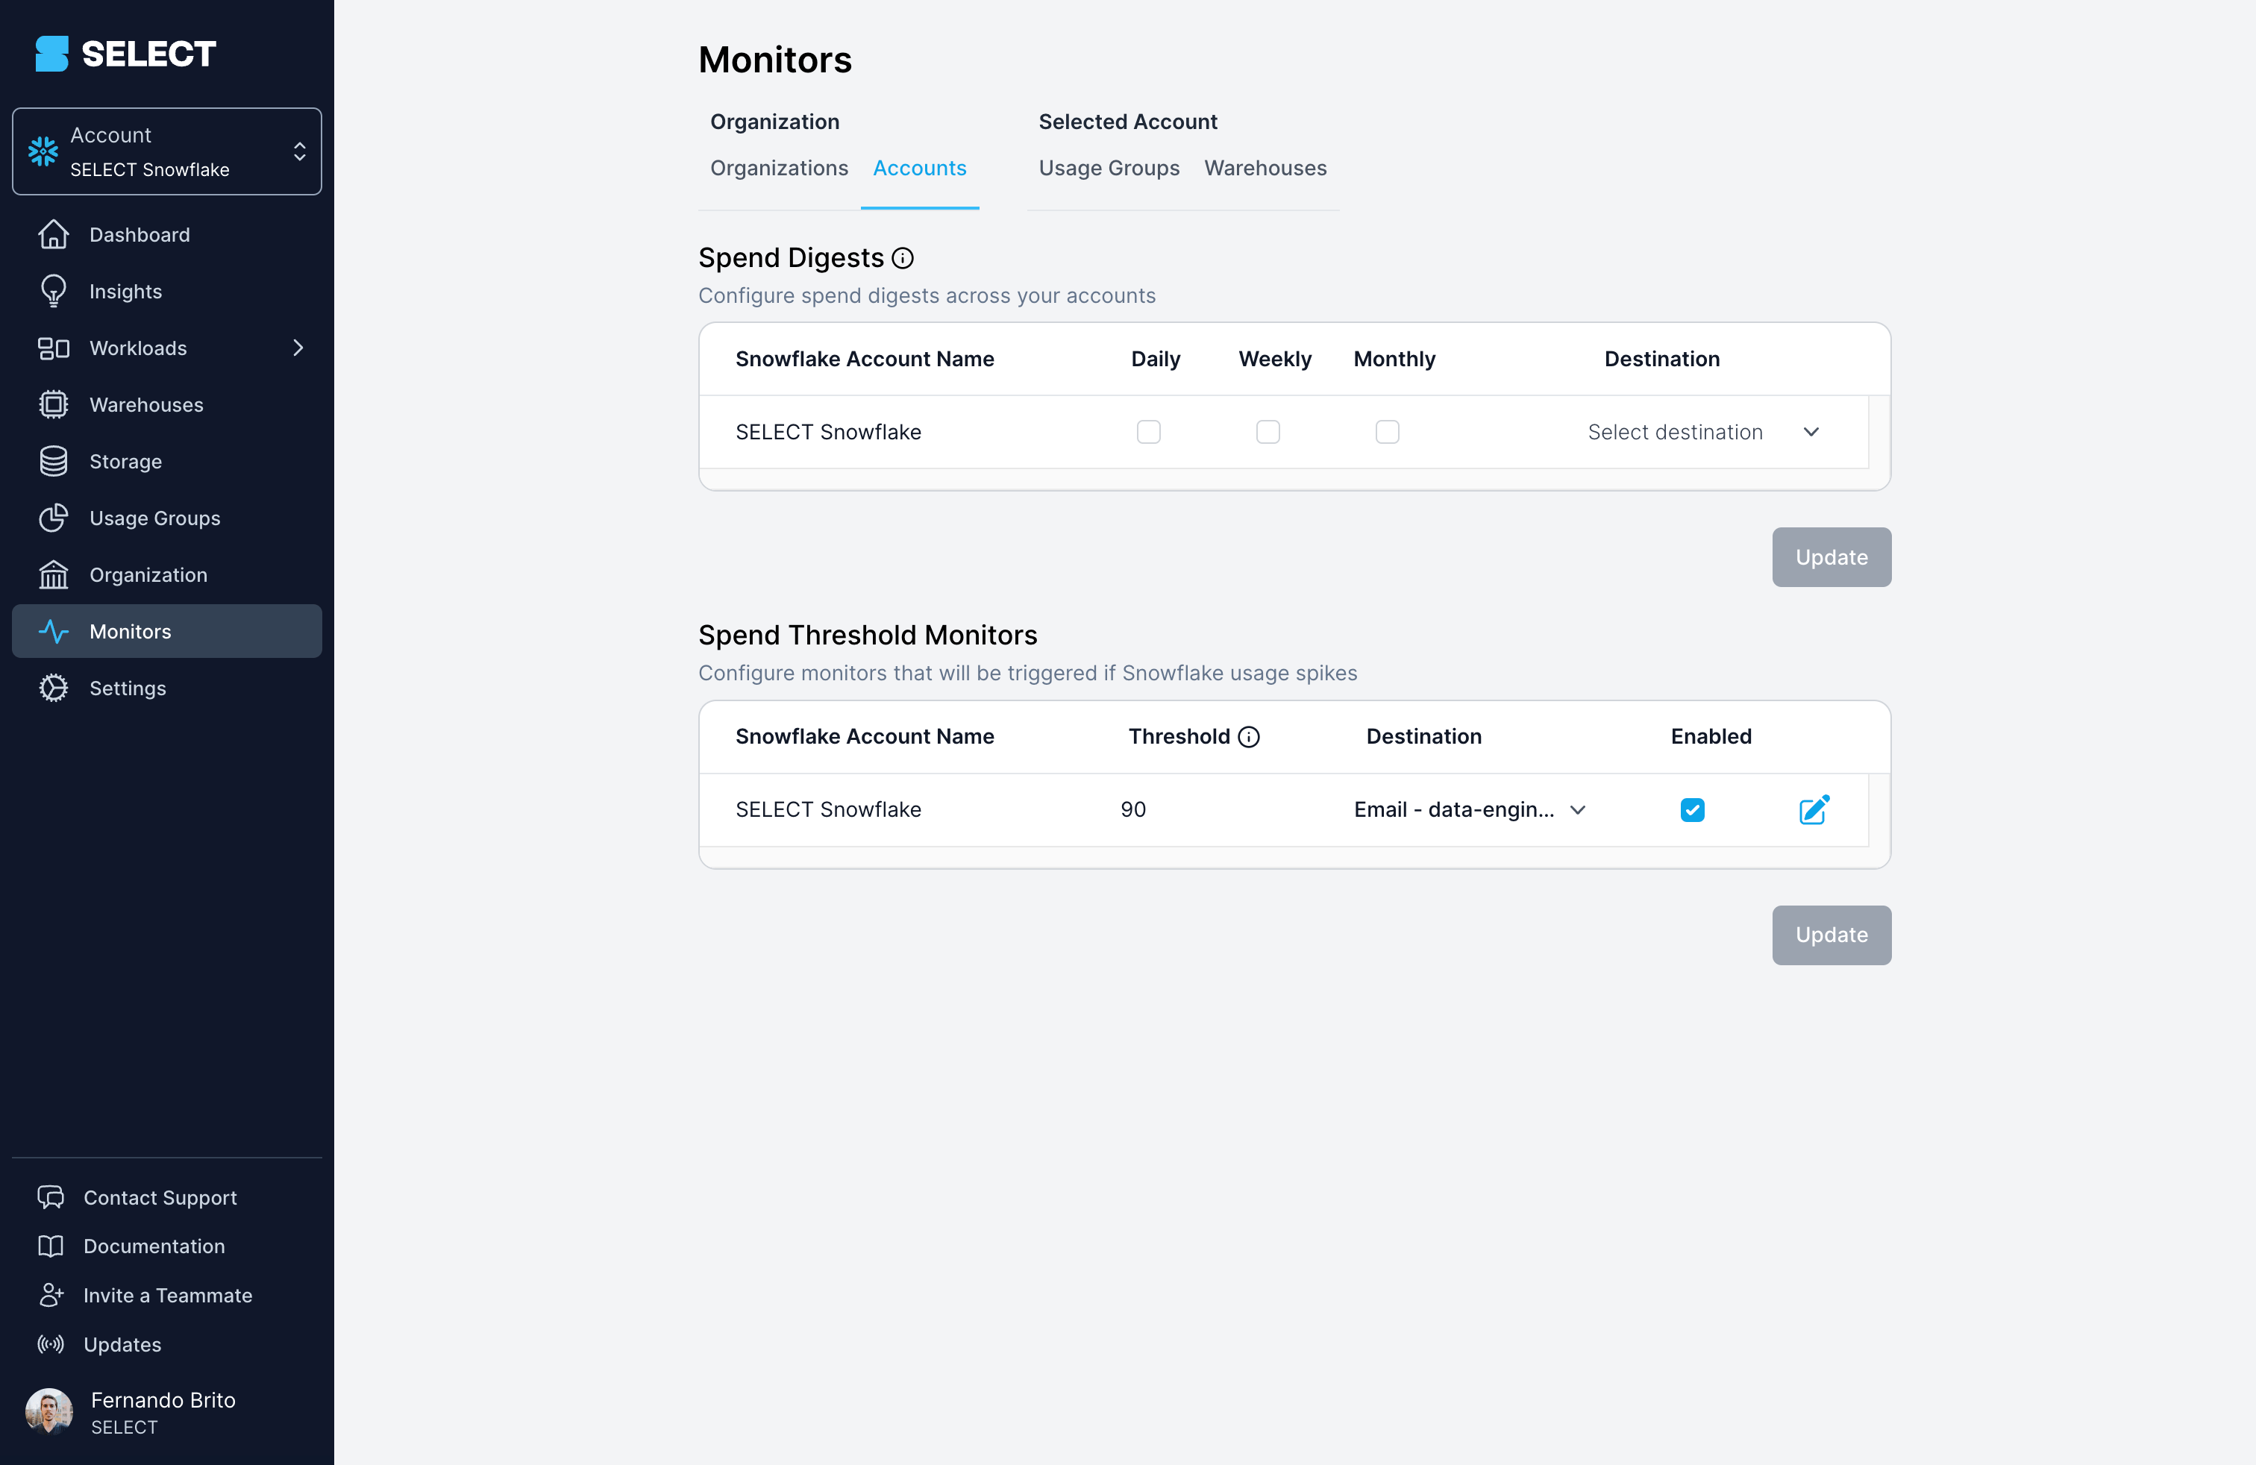Open the Documentation link

point(154,1246)
